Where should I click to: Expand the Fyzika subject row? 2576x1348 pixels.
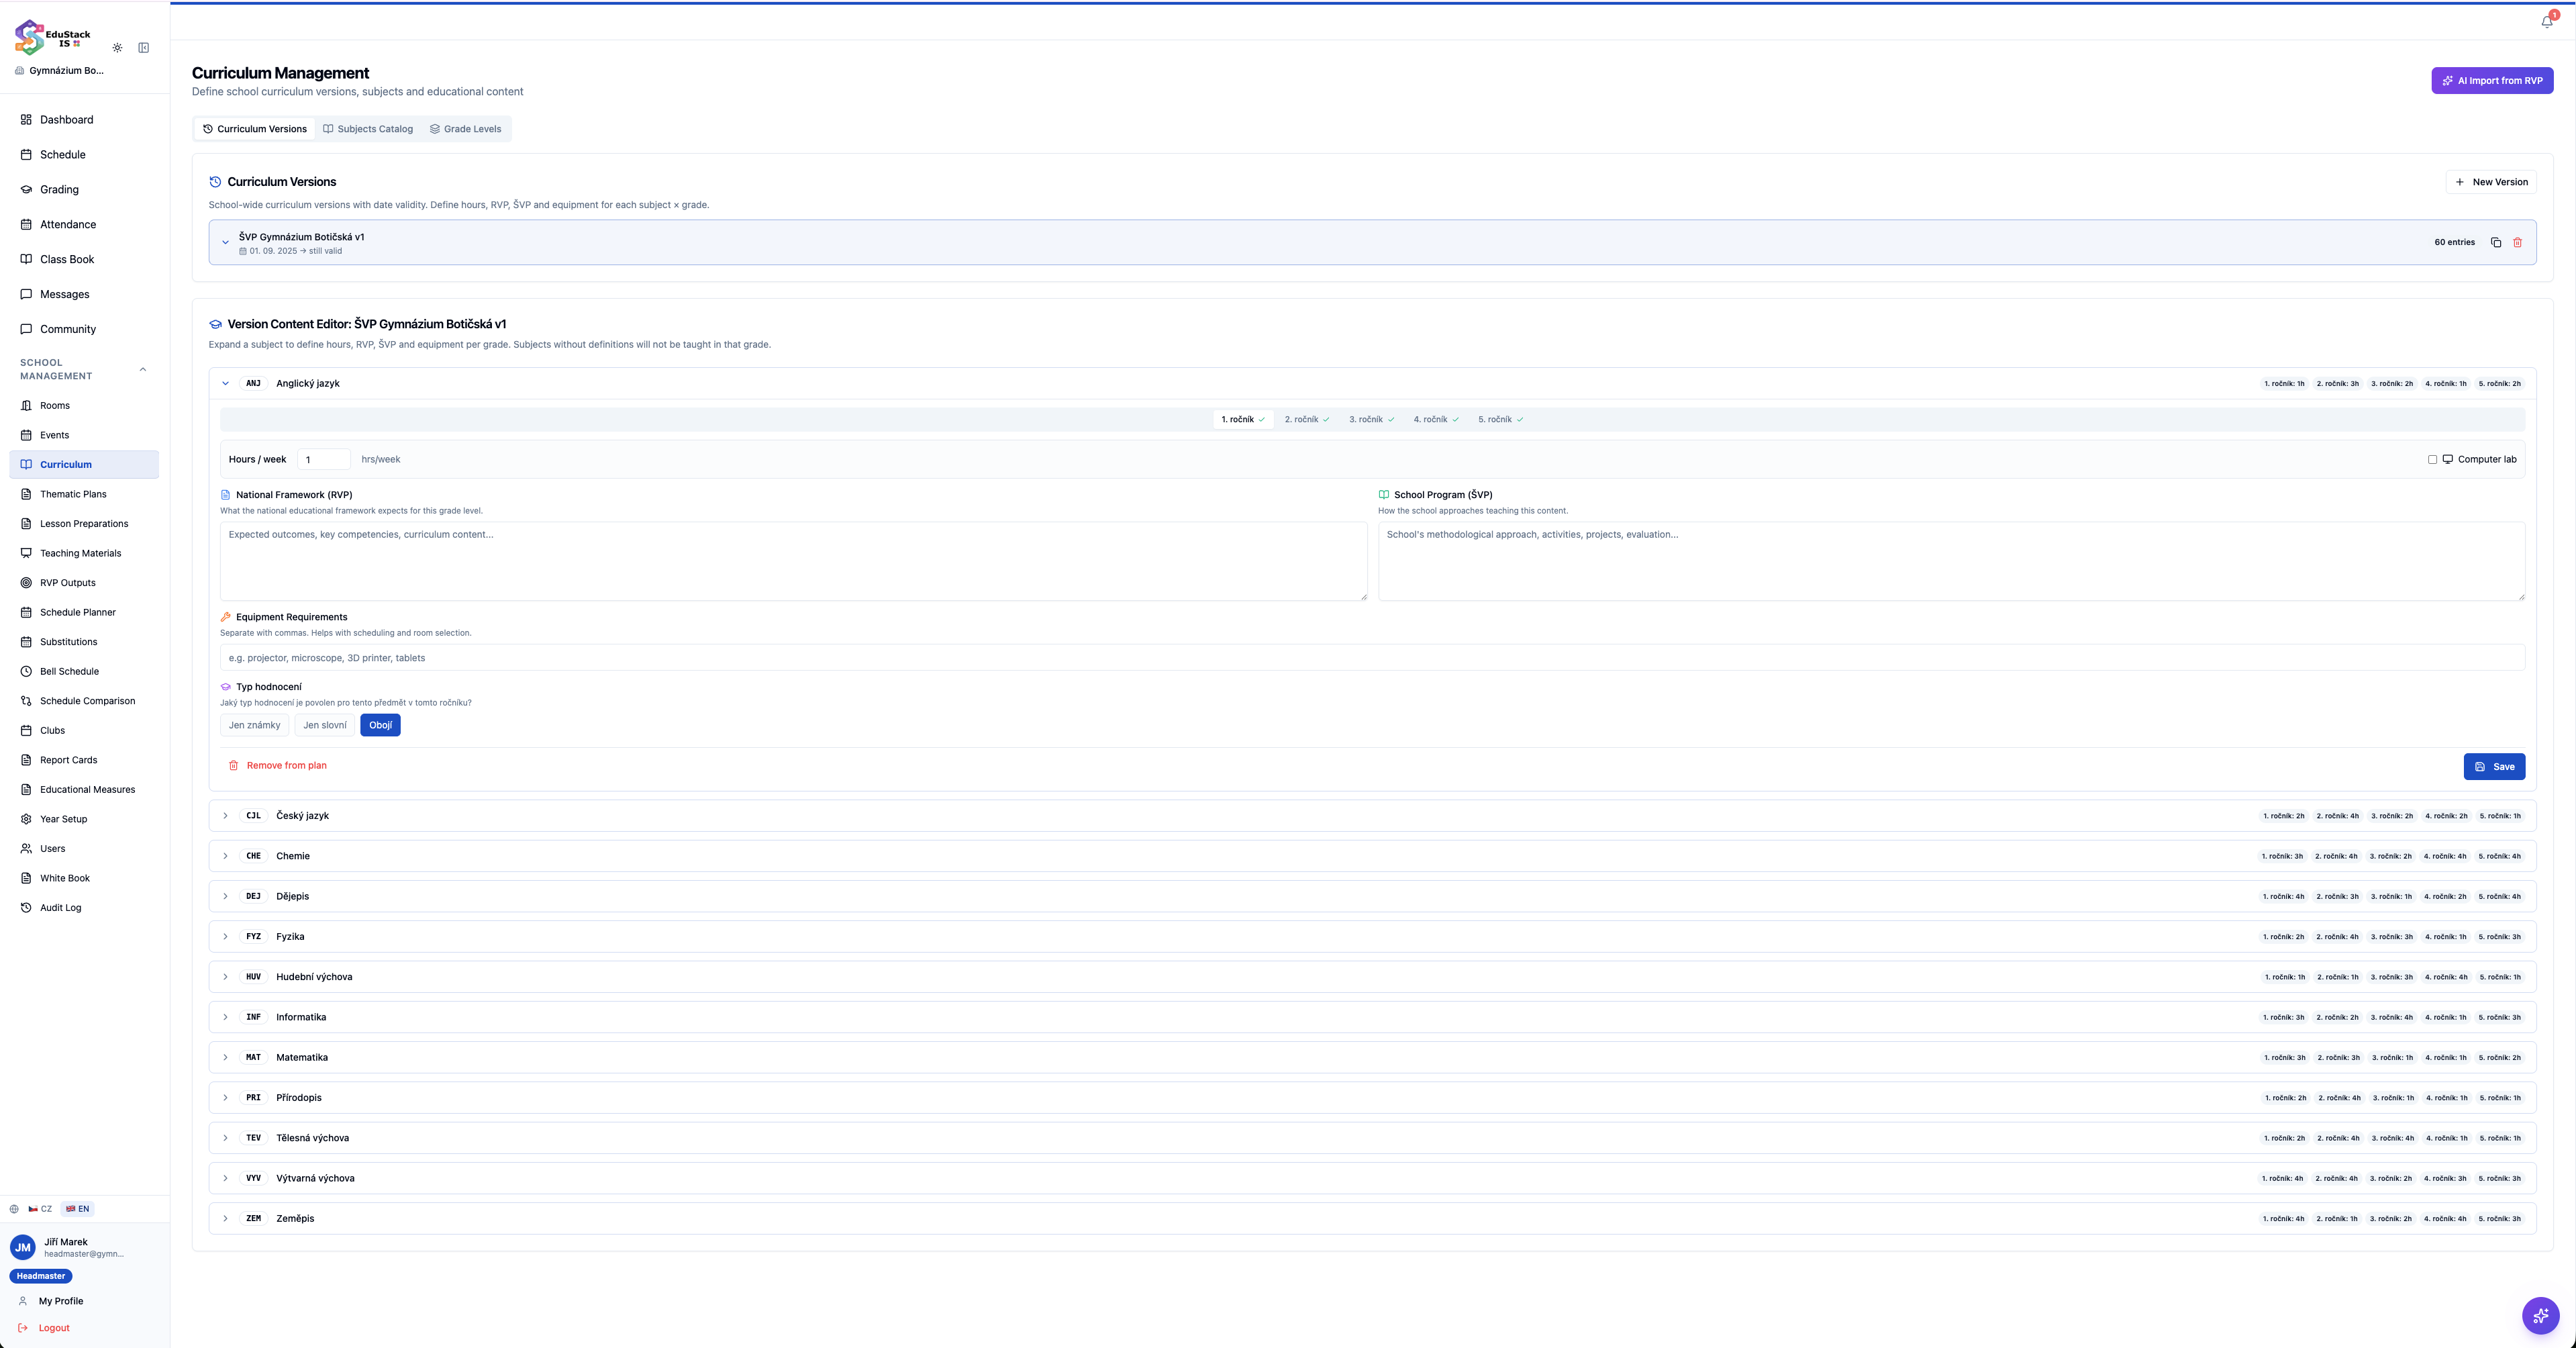coord(1372,937)
